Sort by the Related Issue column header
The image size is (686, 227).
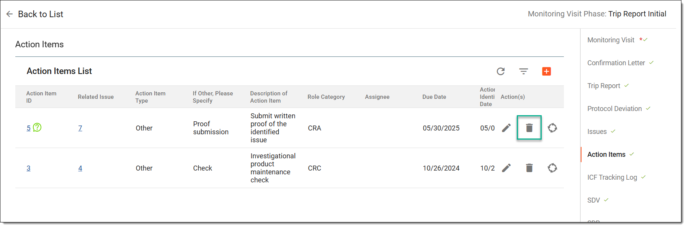point(96,97)
